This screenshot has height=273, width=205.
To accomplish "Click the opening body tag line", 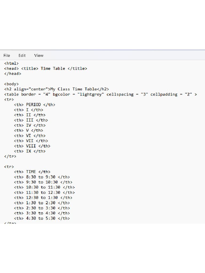I will coord(11,84).
